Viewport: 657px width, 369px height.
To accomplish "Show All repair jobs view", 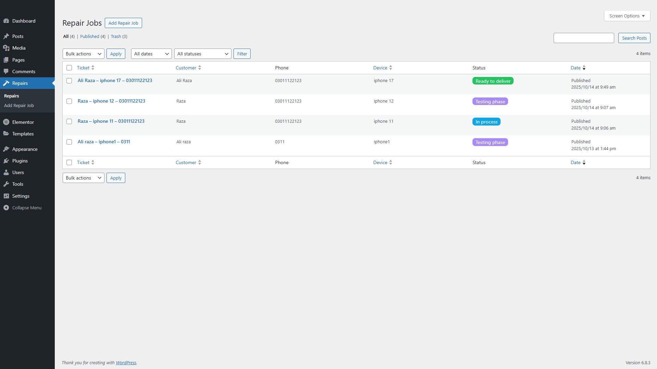I will pyautogui.click(x=69, y=36).
